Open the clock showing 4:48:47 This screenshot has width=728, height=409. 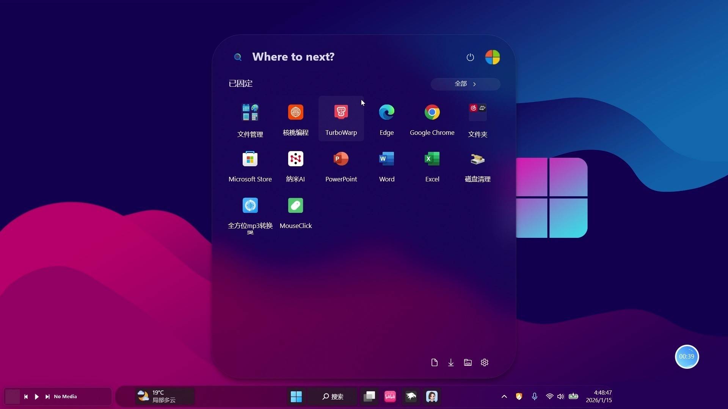[599, 397]
